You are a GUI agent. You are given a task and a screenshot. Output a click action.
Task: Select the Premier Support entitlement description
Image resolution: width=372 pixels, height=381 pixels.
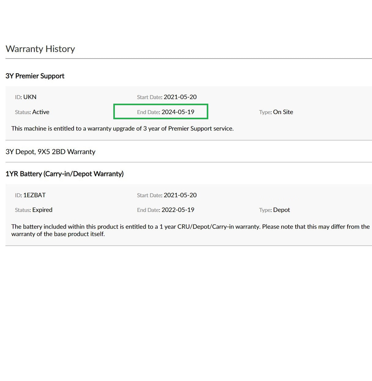[123, 129]
